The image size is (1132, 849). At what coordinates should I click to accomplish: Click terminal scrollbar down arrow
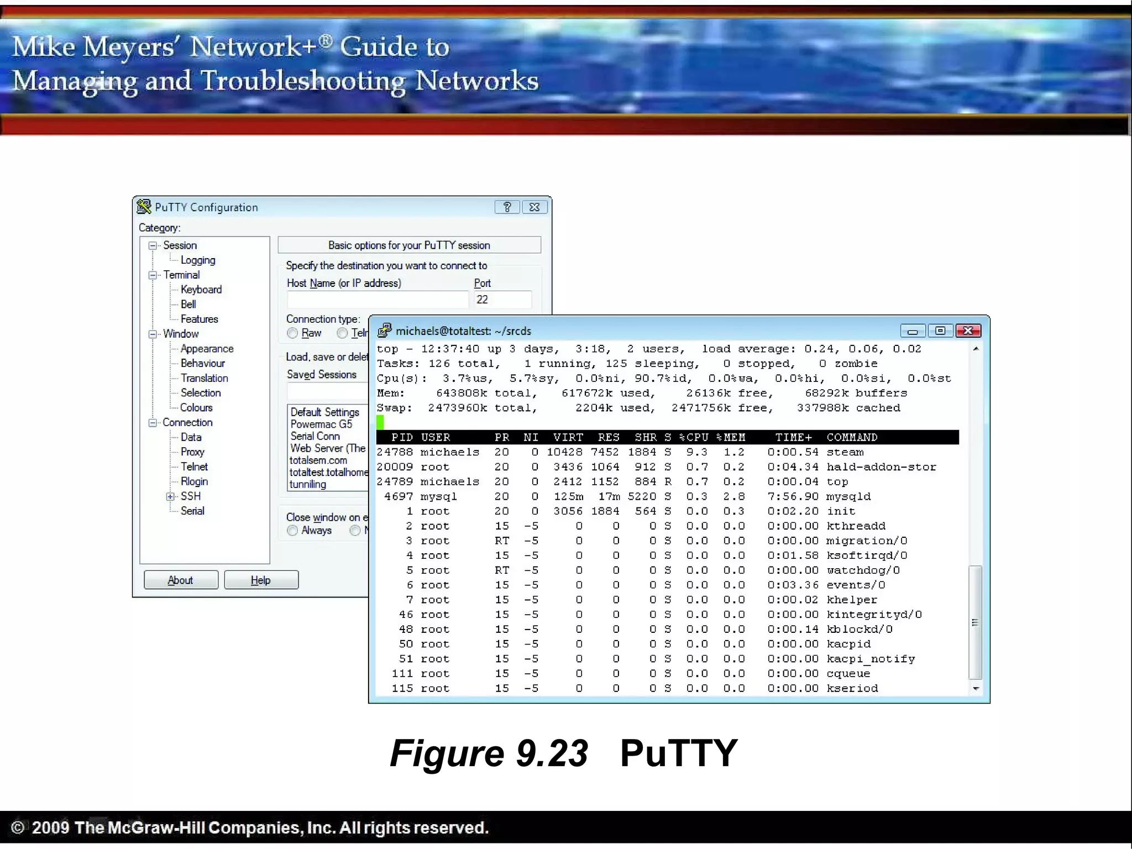(x=976, y=689)
